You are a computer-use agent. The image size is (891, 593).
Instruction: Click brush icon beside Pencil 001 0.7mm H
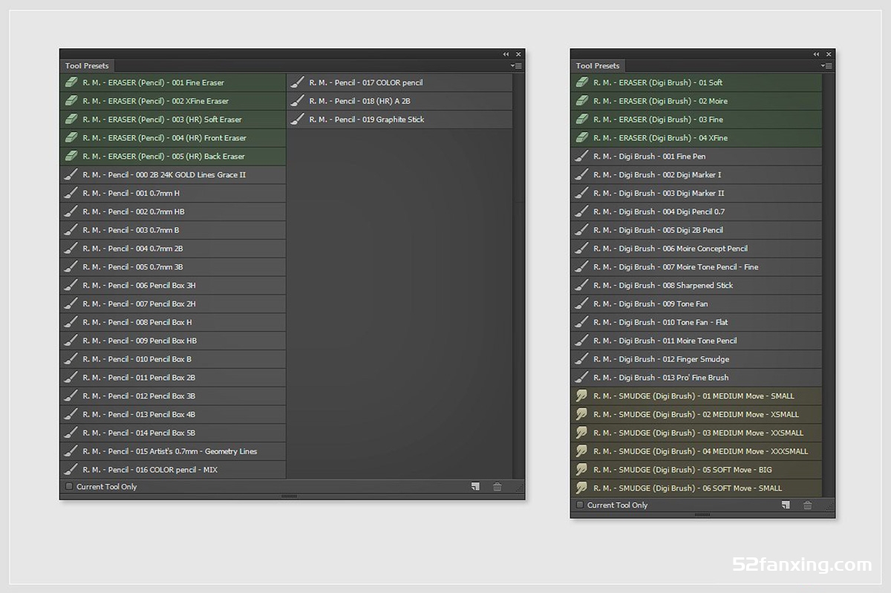coord(71,193)
